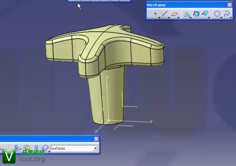Image resolution: width=236 pixels, height=166 pixels.
Task: Open the blue body icon sub-menu arrow
Action: coord(49,152)
